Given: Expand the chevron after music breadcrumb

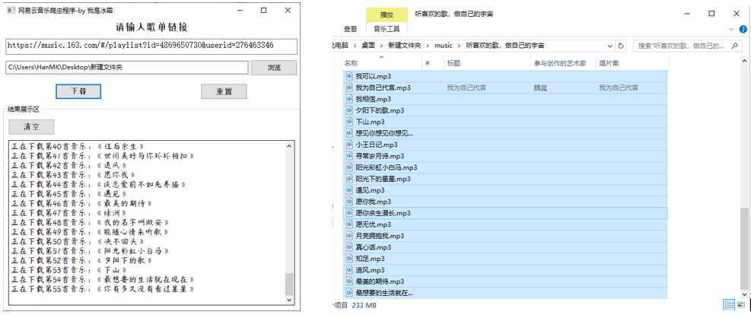Looking at the screenshot, I should [x=460, y=46].
